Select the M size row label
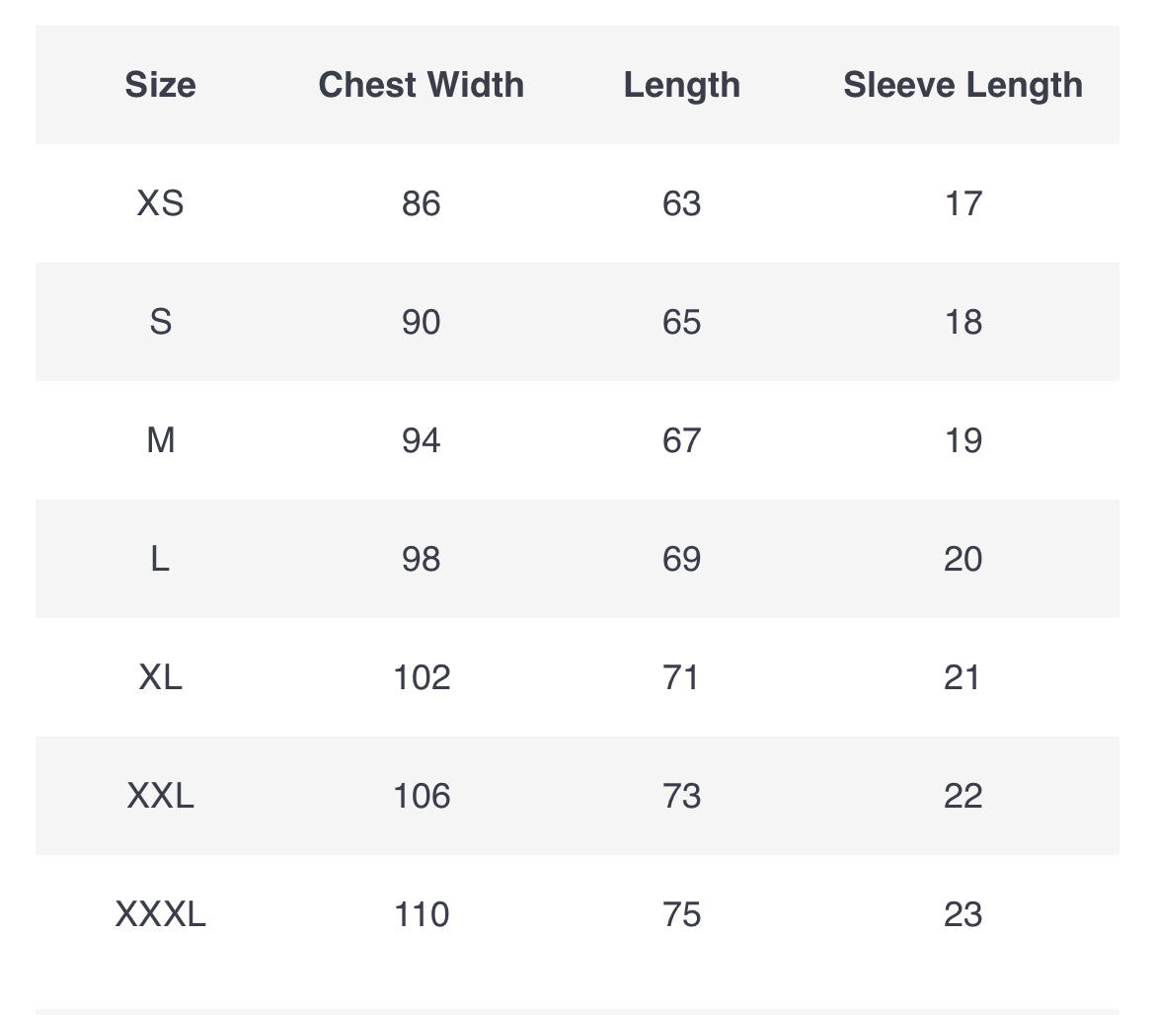This screenshot has height=1015, width=1155. [x=160, y=440]
